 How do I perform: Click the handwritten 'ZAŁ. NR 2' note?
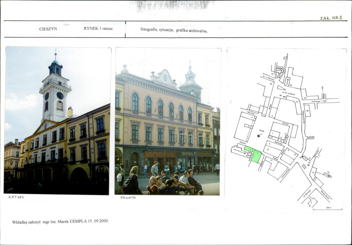[331, 18]
